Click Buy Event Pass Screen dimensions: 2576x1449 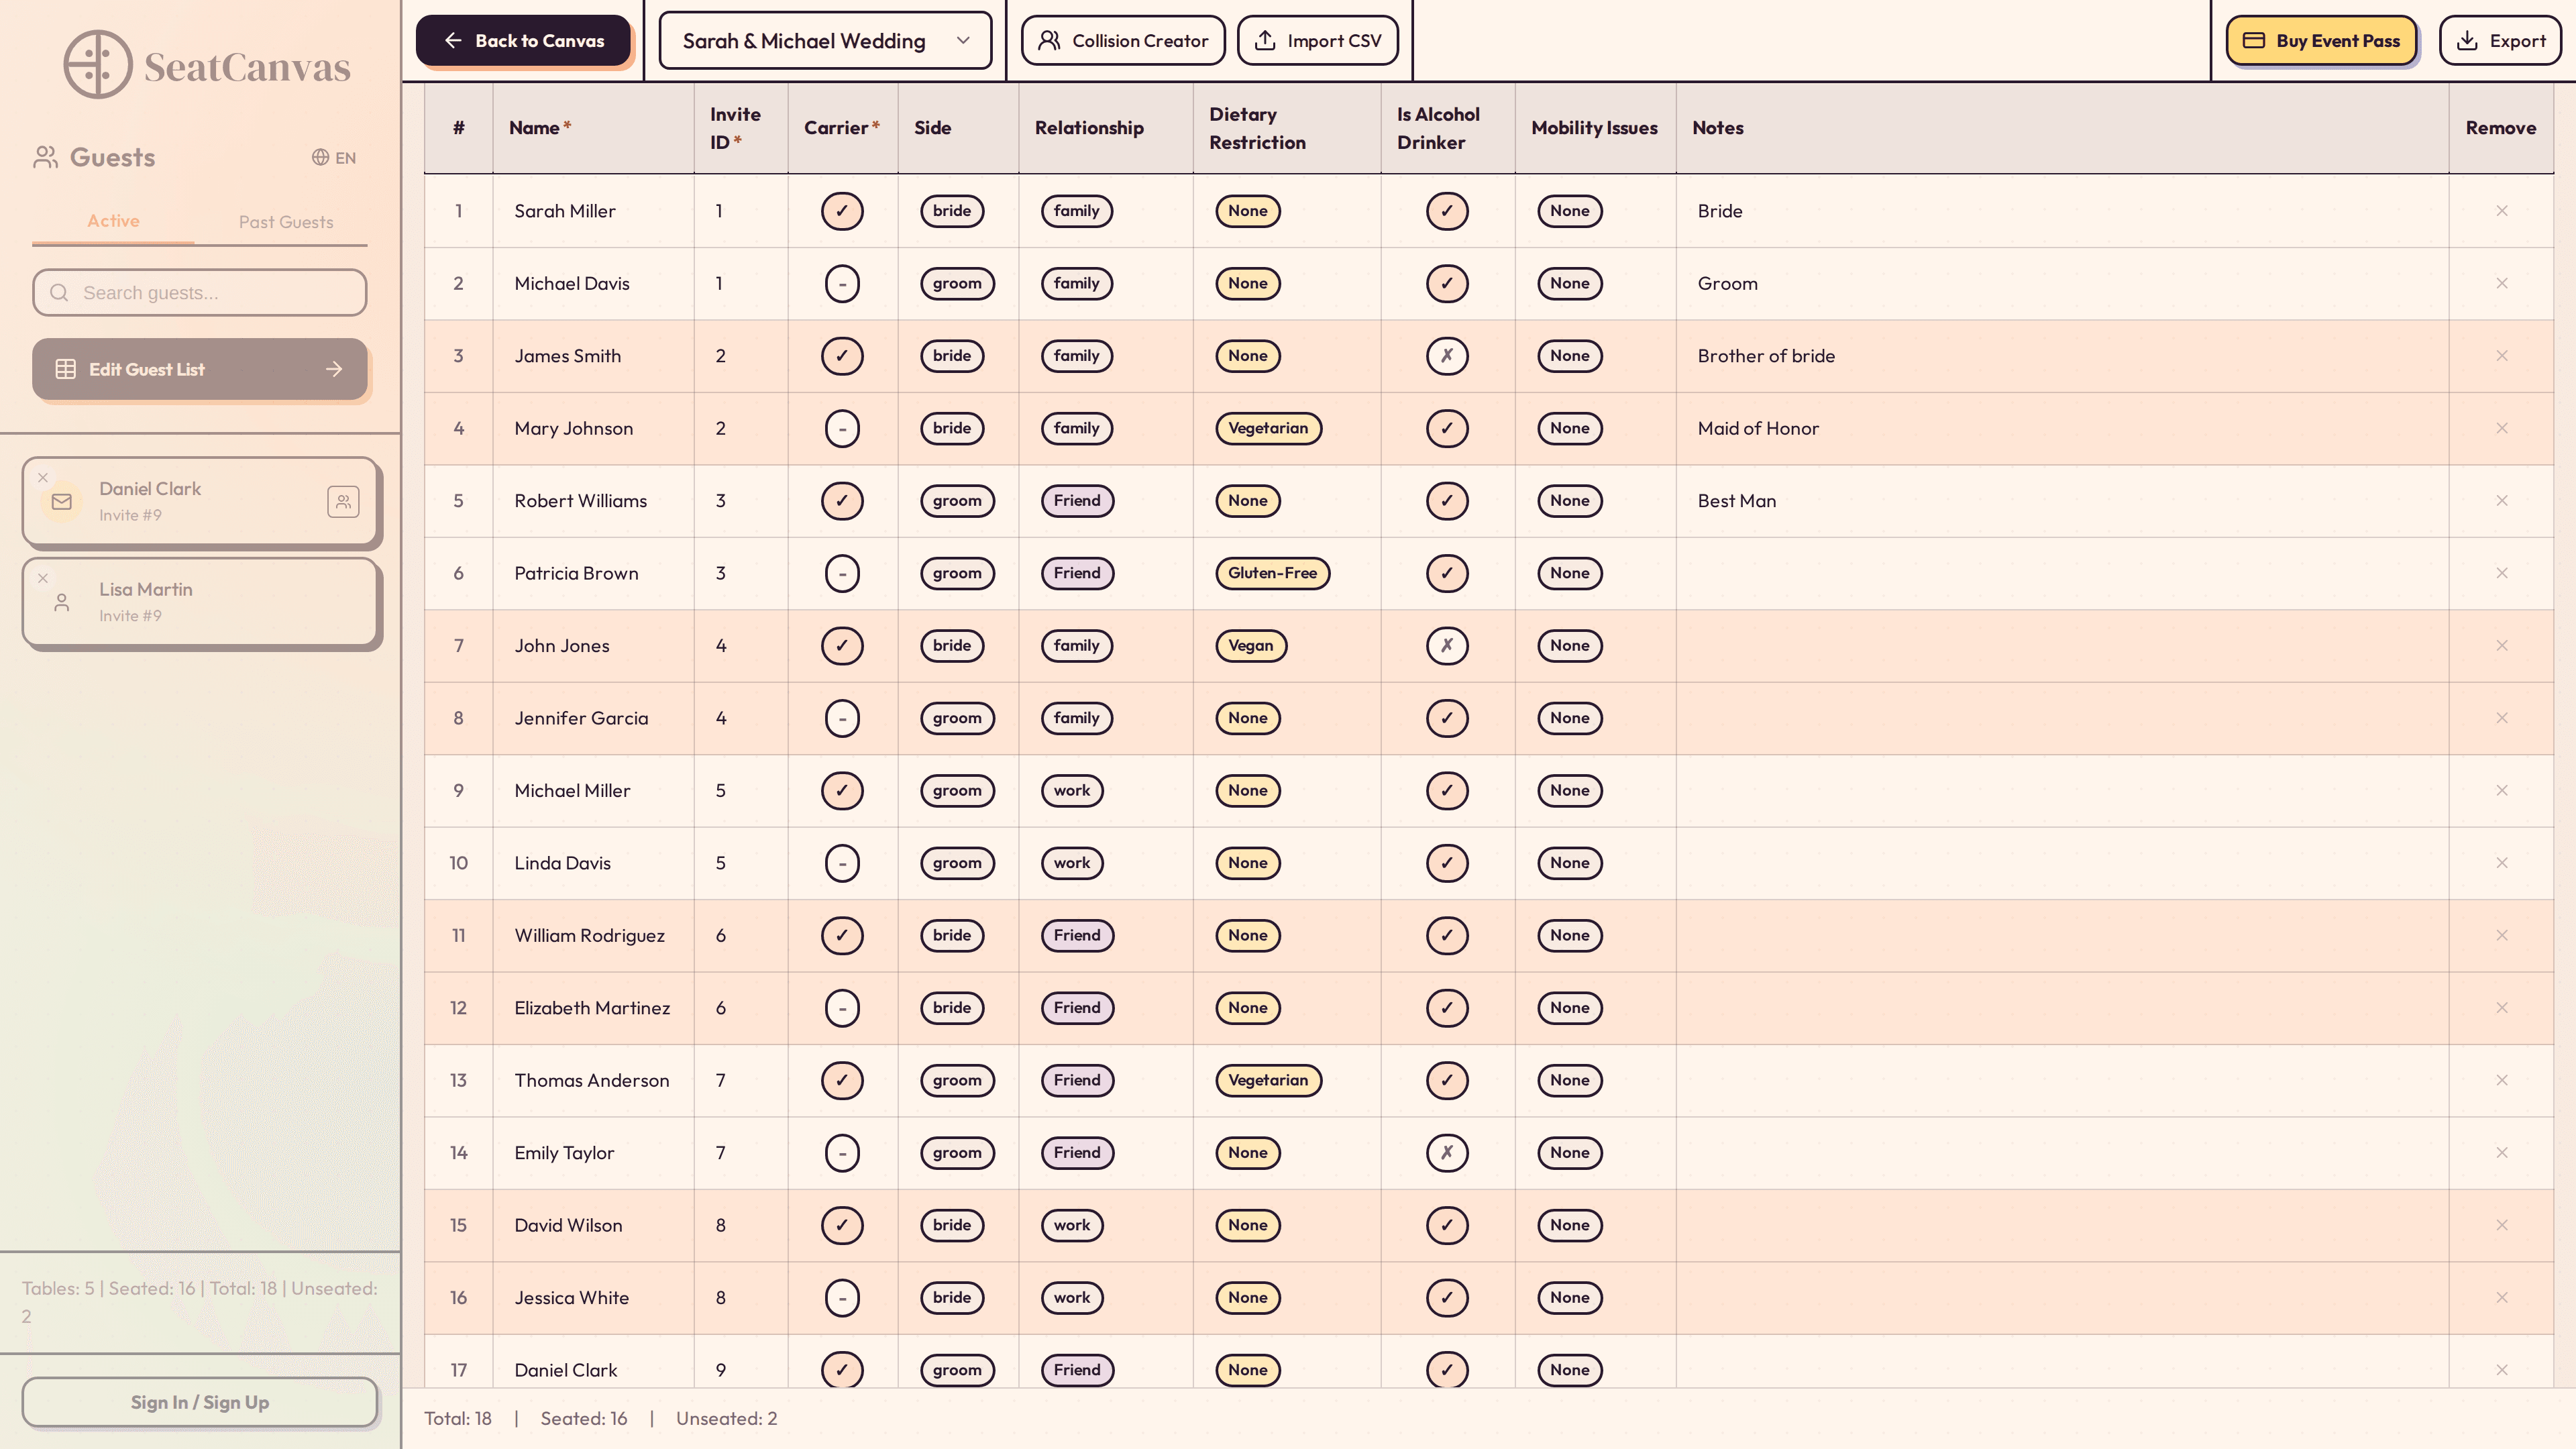2321,41
